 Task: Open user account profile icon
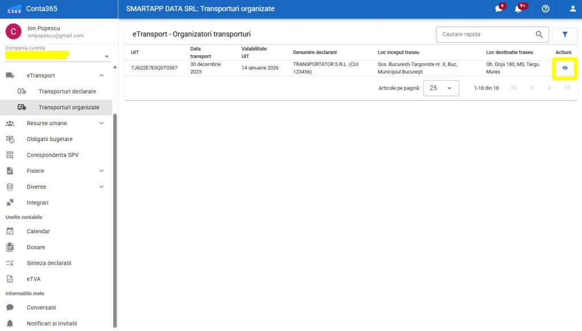coord(572,9)
